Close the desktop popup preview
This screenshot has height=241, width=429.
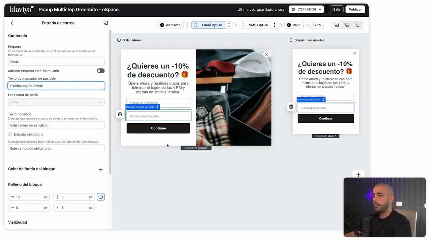(266, 54)
